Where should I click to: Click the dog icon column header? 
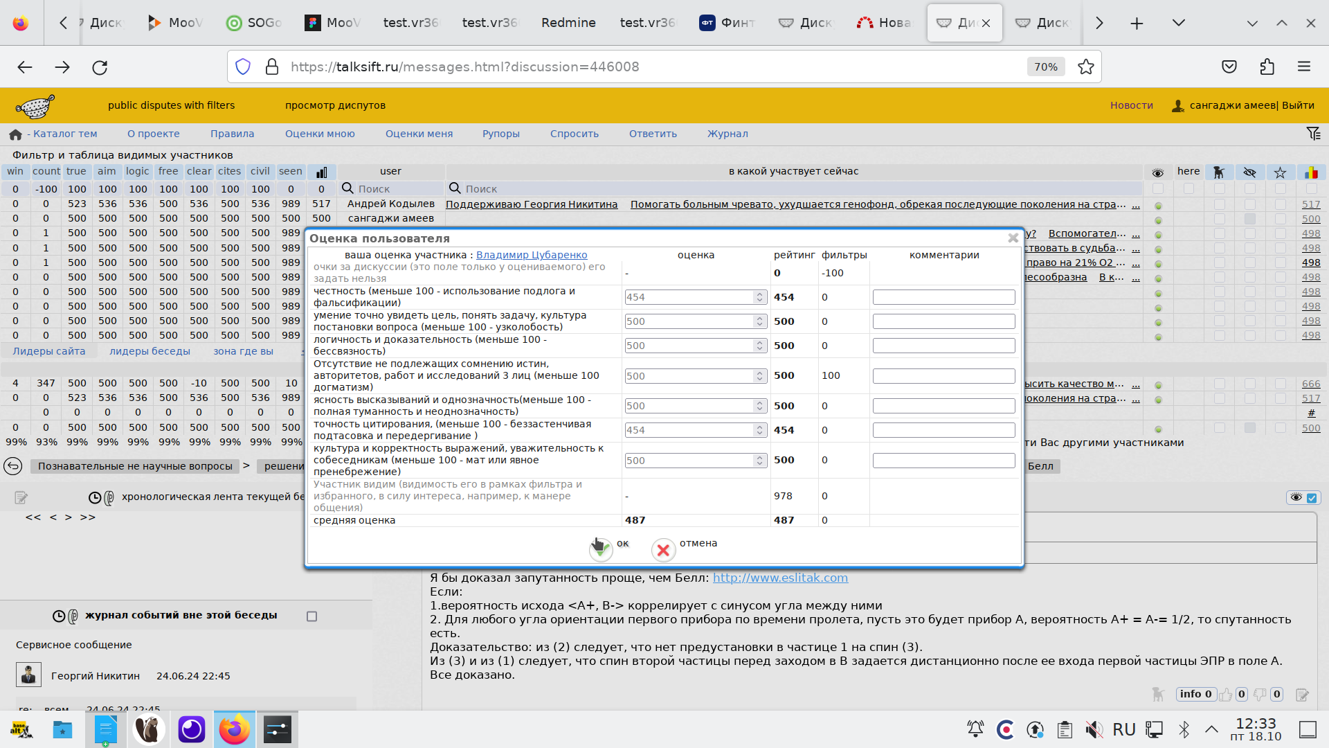1219,172
